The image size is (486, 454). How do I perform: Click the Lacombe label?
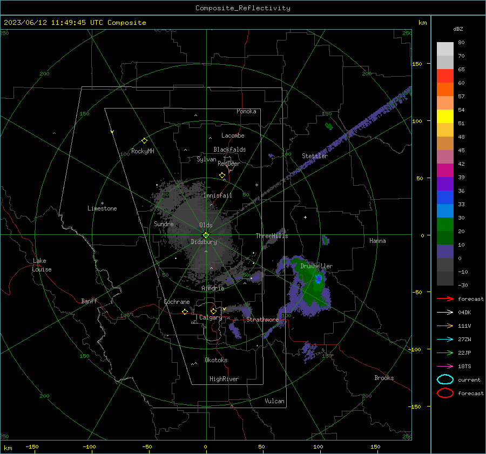(233, 135)
